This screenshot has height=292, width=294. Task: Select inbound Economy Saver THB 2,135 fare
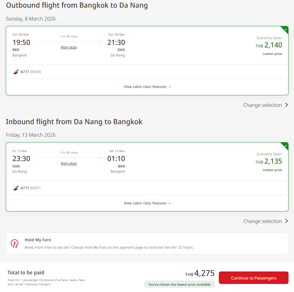pyautogui.click(x=269, y=162)
